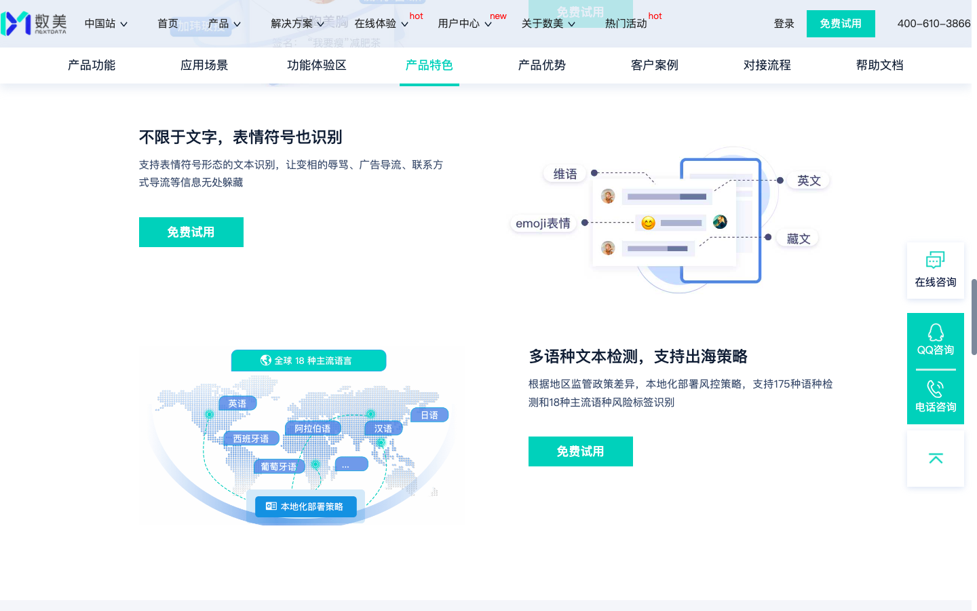Click the 不限于文字，表情符号也识别 heading
The height and width of the screenshot is (611, 977).
(x=241, y=137)
